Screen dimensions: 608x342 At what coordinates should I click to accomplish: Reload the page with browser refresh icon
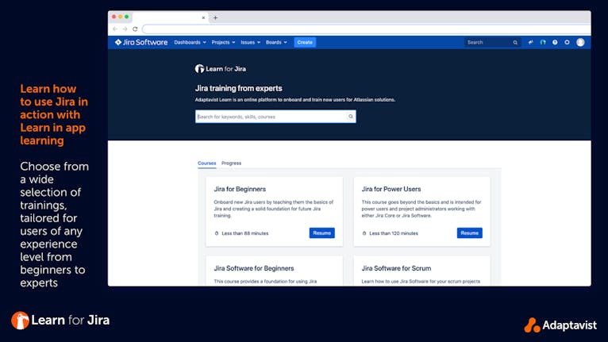pos(135,29)
